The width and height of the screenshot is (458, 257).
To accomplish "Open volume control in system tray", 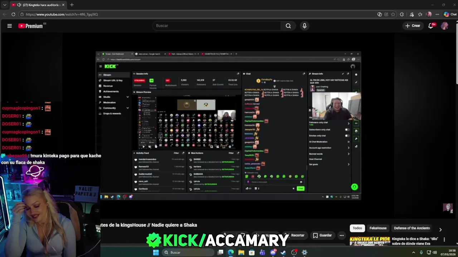I will click(x=435, y=252).
